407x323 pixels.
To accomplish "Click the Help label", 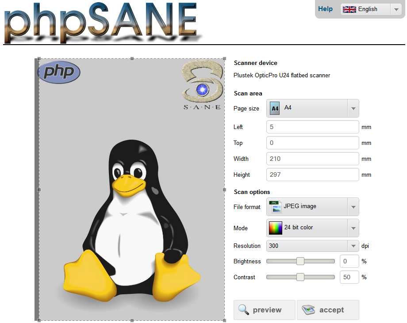I will [325, 8].
